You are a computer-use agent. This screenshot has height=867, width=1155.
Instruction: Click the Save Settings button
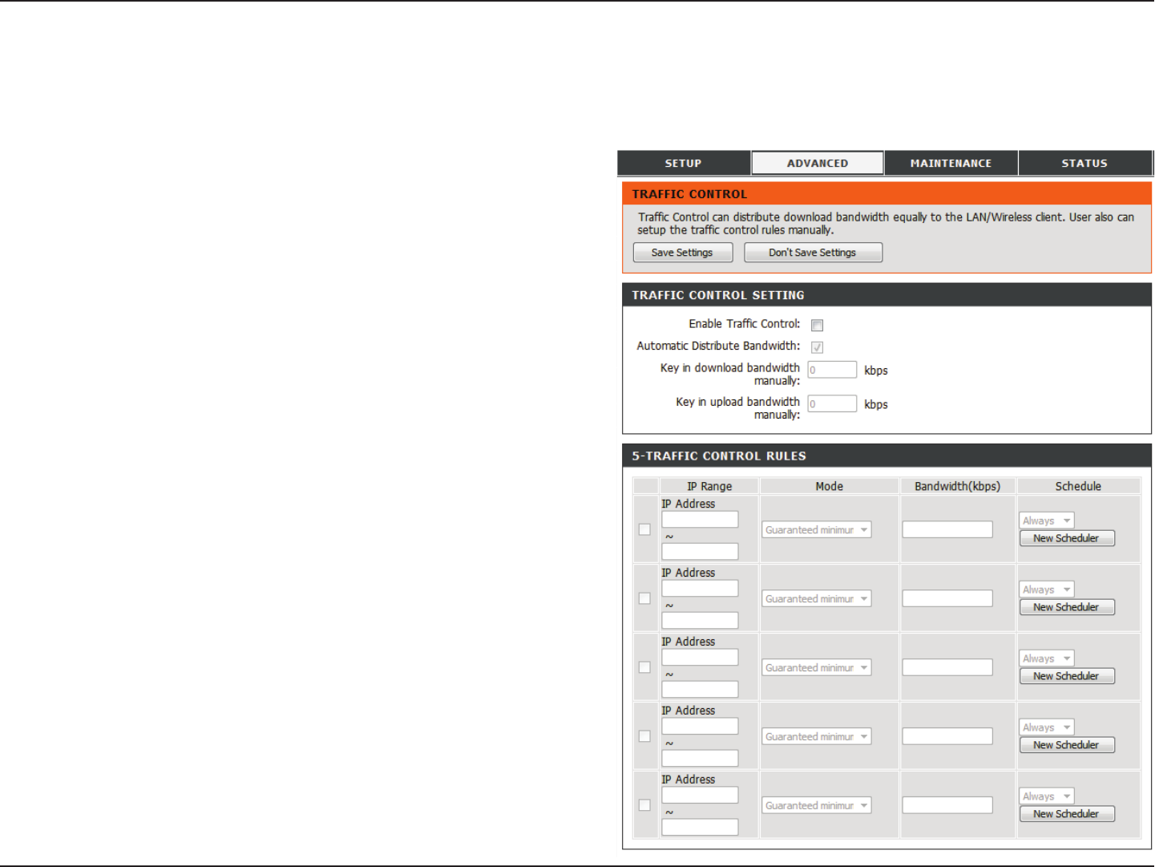(x=683, y=253)
